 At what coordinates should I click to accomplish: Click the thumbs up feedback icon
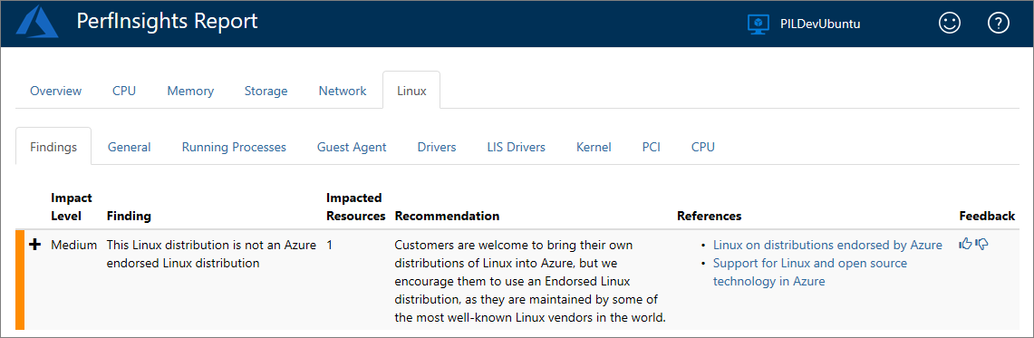coord(965,245)
